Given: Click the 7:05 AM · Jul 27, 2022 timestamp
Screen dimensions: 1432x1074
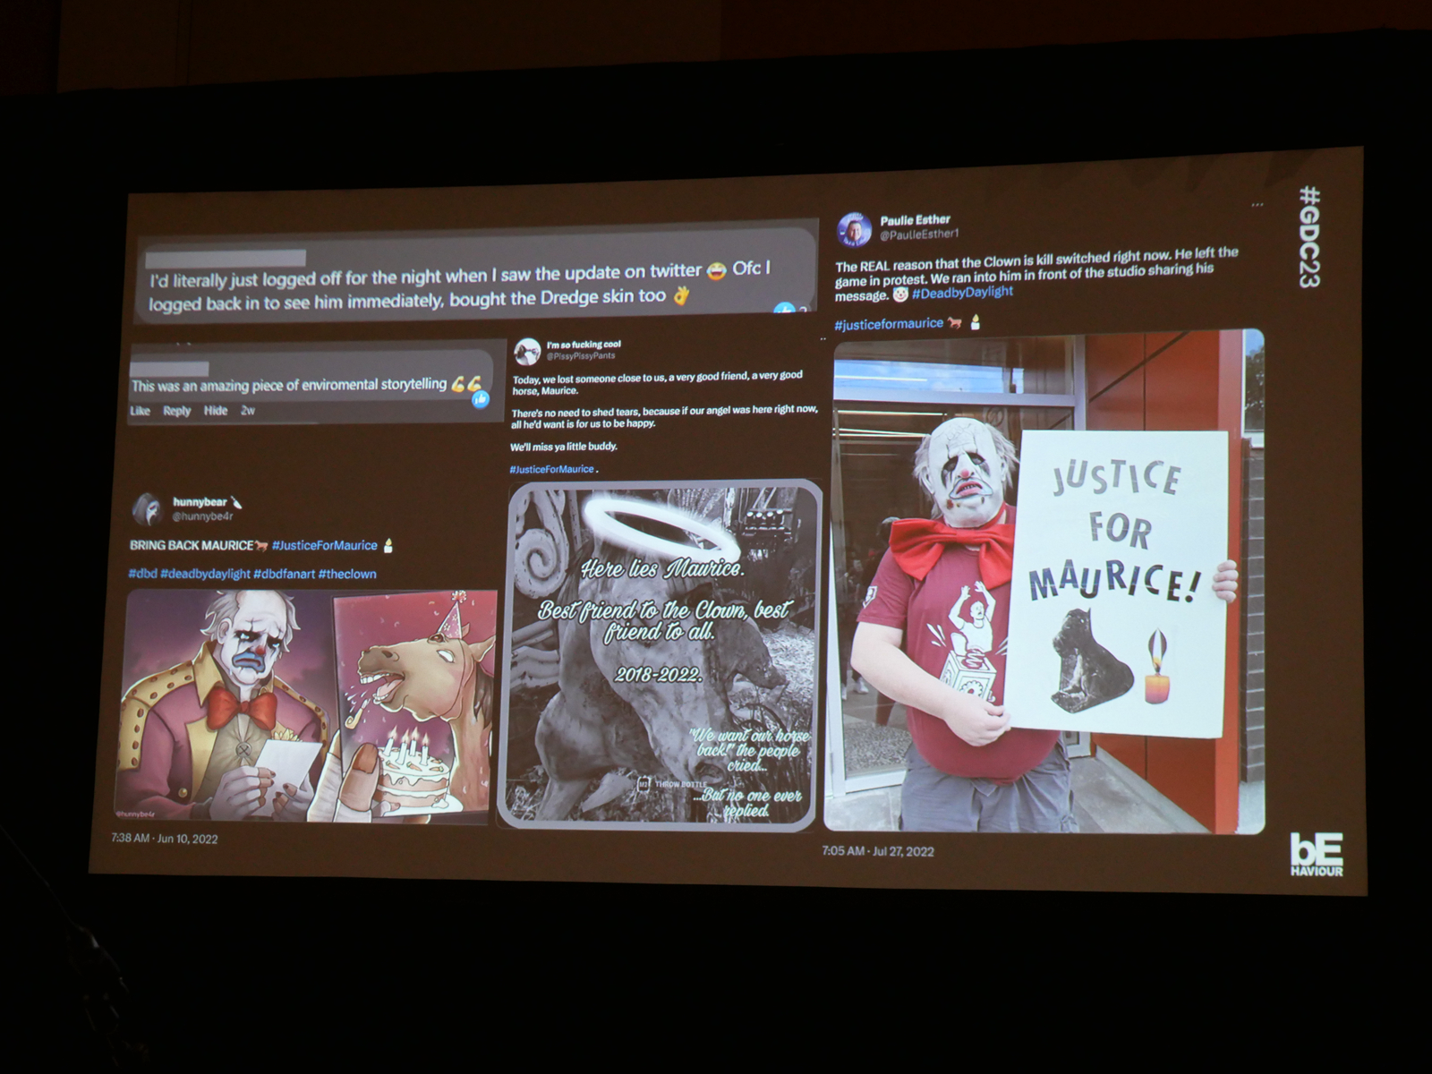Looking at the screenshot, I should click(x=878, y=851).
